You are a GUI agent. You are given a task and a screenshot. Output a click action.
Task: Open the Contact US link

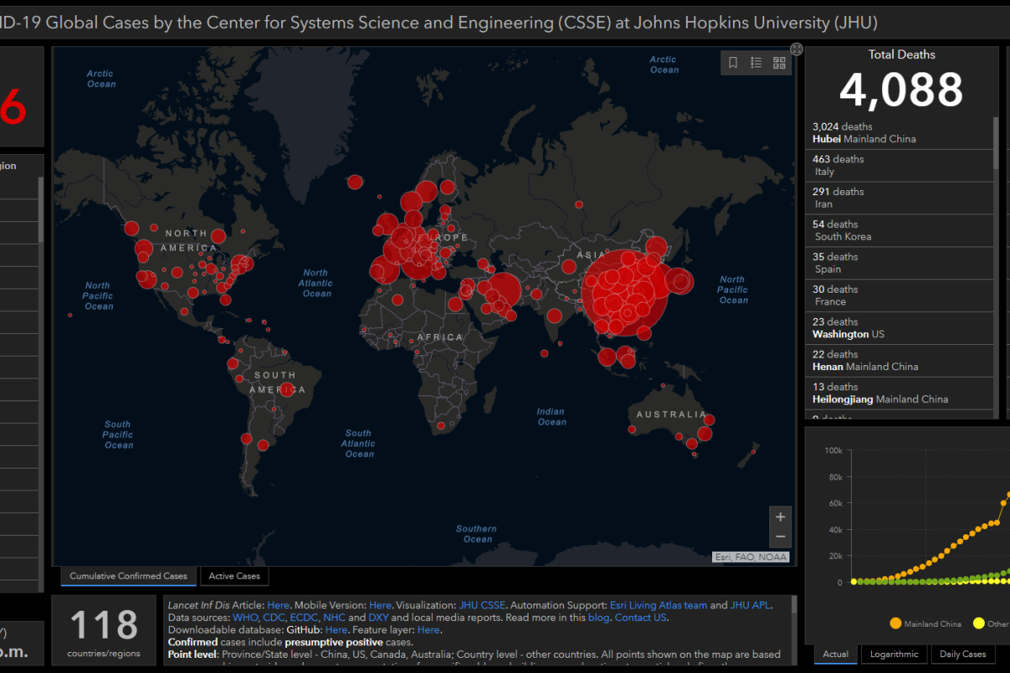641,617
